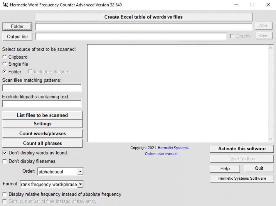Image resolution: width=276 pixels, height=206 pixels.
Task: Focus the Exclude filepaths containing text field
Action: [42, 104]
